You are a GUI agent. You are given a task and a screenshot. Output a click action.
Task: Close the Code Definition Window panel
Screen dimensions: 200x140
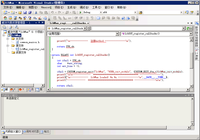coord(192,95)
